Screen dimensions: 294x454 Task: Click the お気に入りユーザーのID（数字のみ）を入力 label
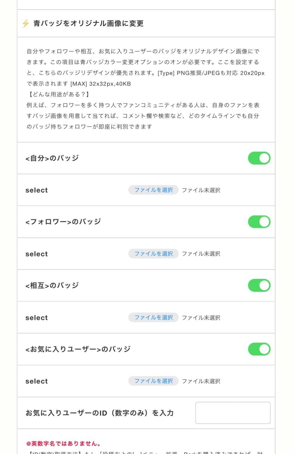pyautogui.click(x=99, y=413)
